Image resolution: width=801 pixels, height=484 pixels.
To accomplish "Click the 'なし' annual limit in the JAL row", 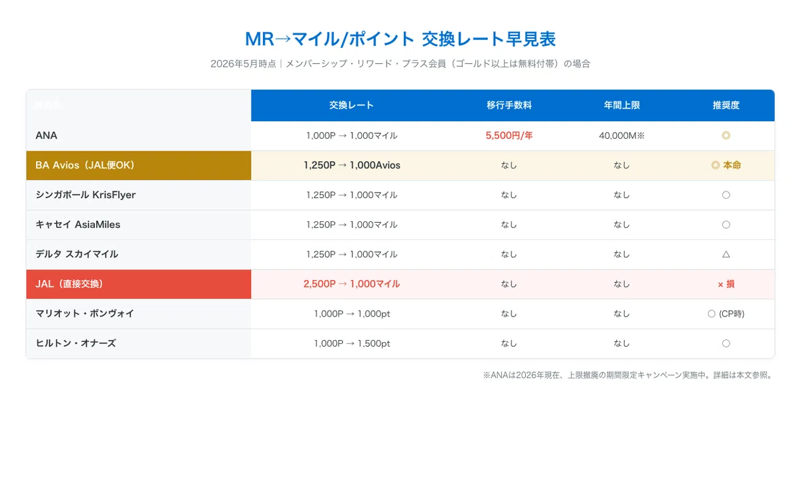I will point(622,284).
